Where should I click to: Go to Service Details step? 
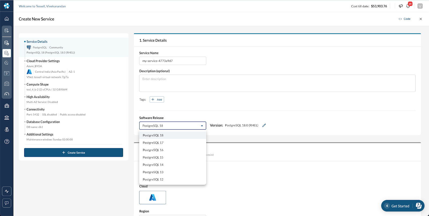point(37,42)
